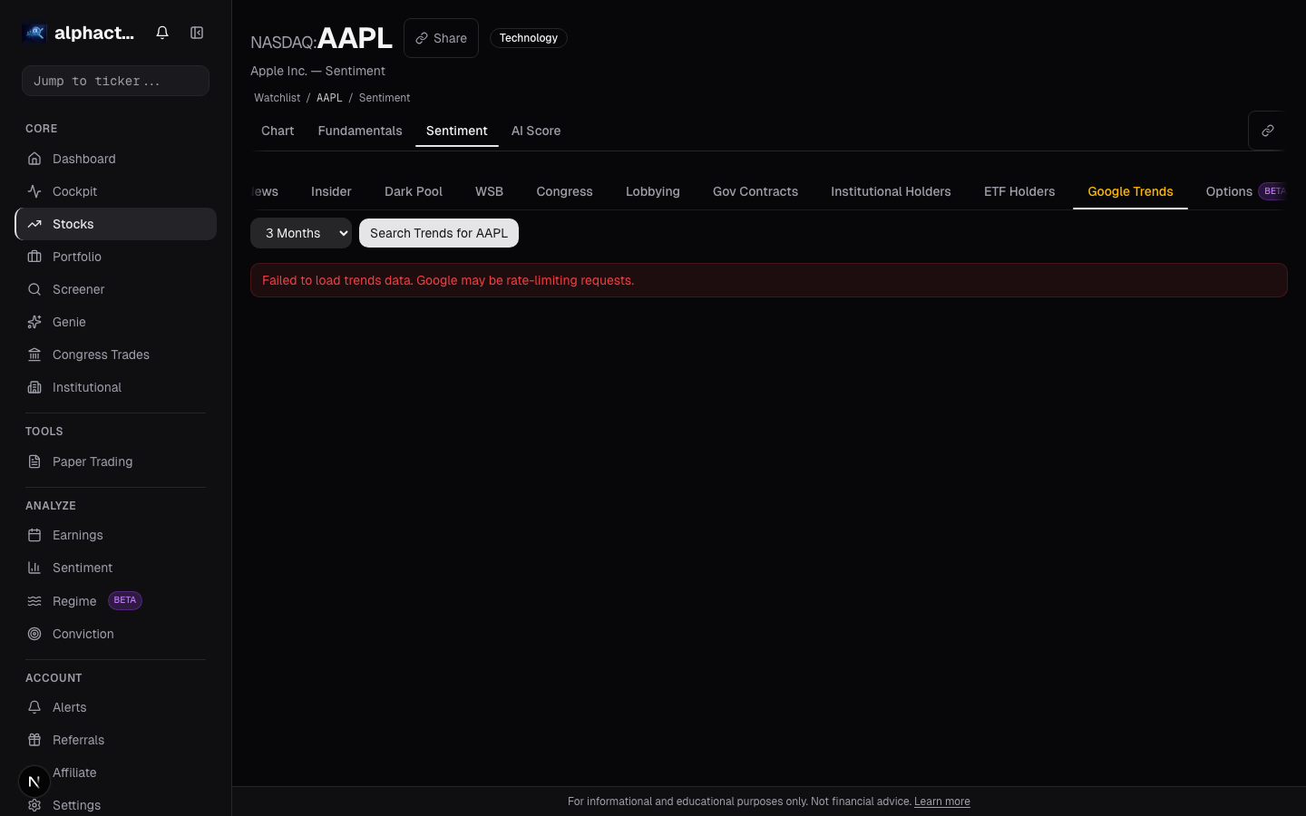Switch on the Options BETA view

click(x=1229, y=191)
